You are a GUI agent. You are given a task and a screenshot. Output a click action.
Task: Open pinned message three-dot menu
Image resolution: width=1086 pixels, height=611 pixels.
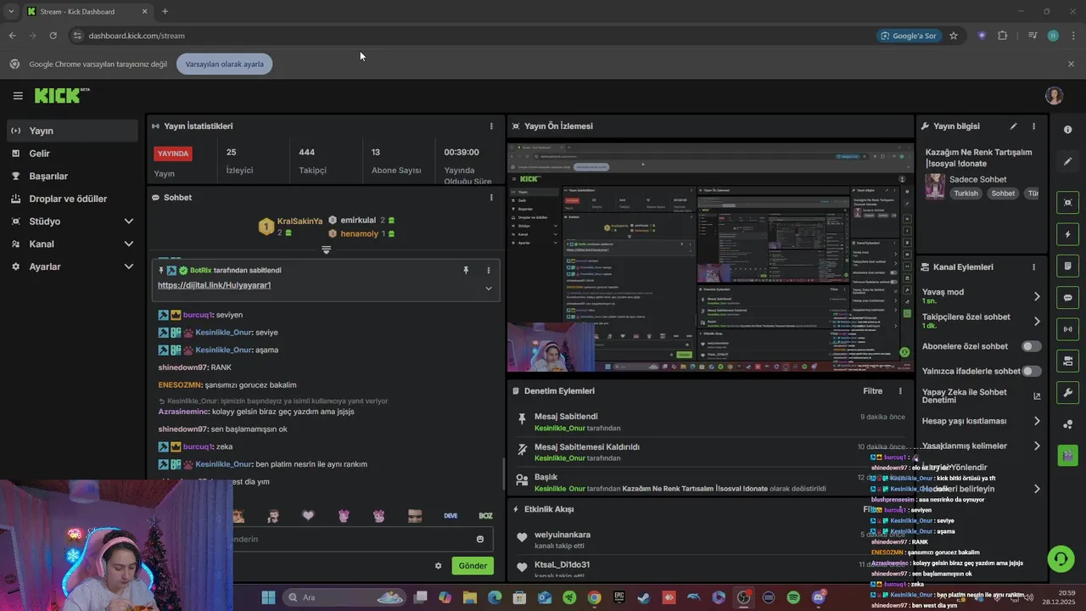pyautogui.click(x=488, y=270)
